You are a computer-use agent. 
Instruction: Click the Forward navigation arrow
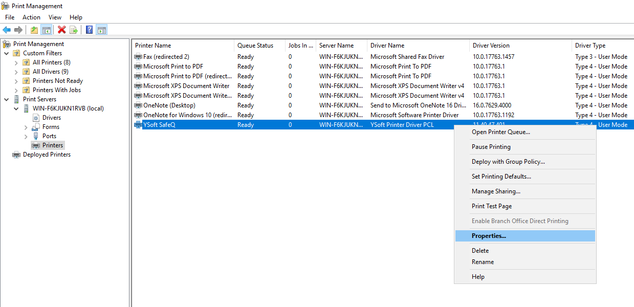pos(18,30)
